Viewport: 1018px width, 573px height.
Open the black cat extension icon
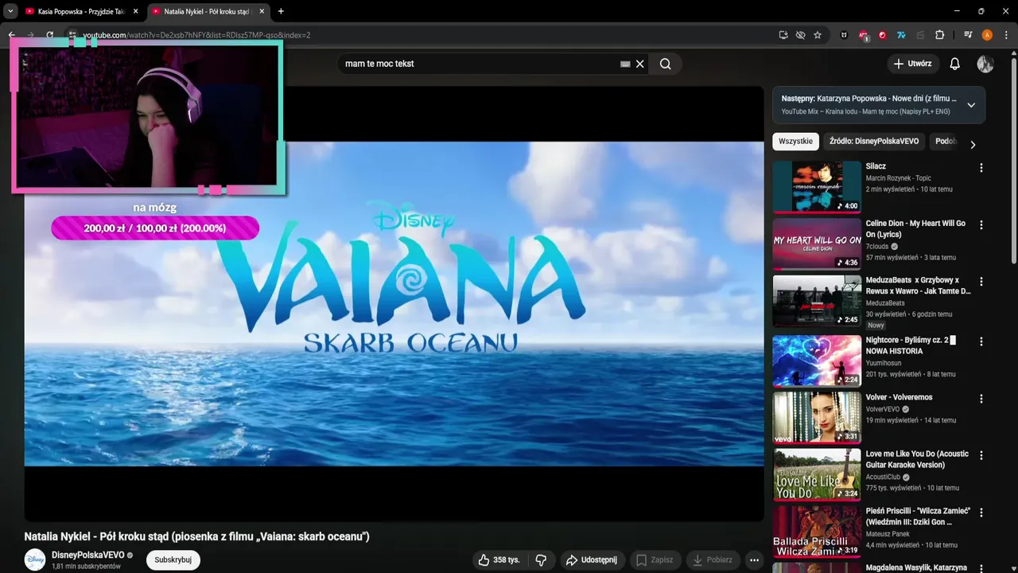pos(844,35)
